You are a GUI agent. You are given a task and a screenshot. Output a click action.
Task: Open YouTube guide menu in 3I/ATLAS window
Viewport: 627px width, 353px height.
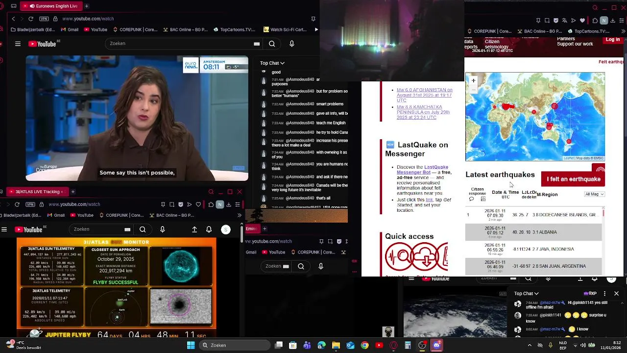tap(4, 229)
